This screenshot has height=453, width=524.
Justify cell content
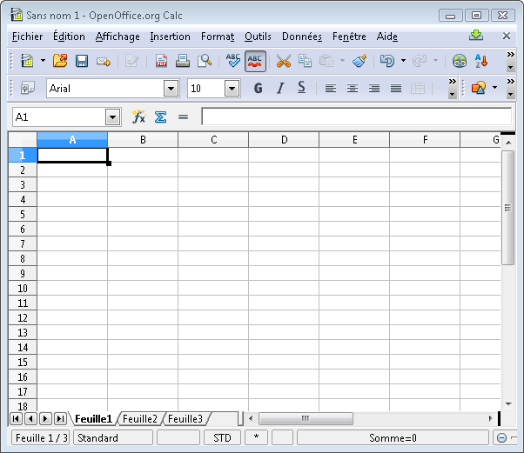(x=396, y=88)
